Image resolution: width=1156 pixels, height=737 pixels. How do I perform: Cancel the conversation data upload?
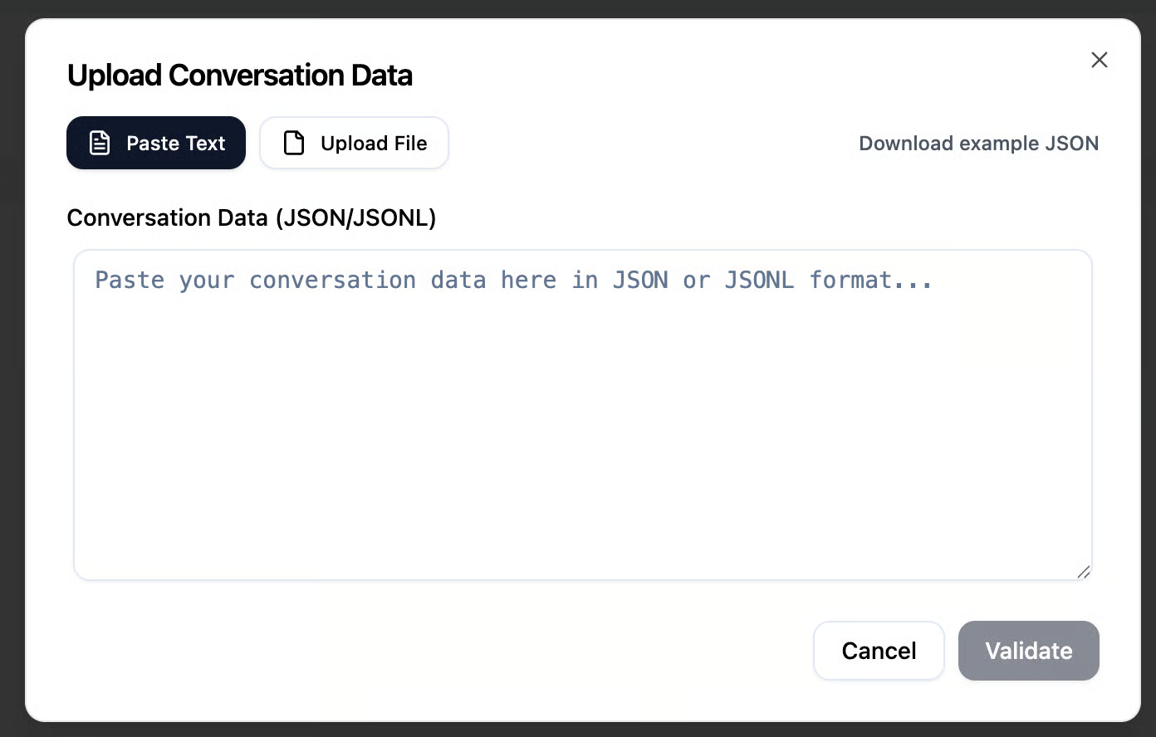coord(879,651)
